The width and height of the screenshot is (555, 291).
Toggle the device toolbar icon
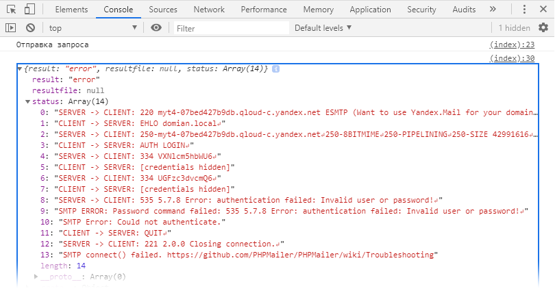pyautogui.click(x=30, y=10)
